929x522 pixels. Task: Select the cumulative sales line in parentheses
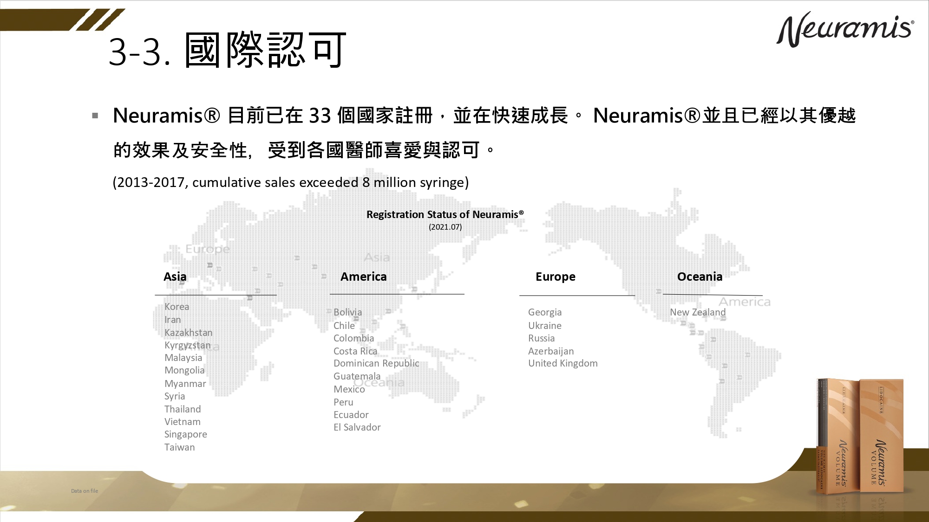point(291,182)
